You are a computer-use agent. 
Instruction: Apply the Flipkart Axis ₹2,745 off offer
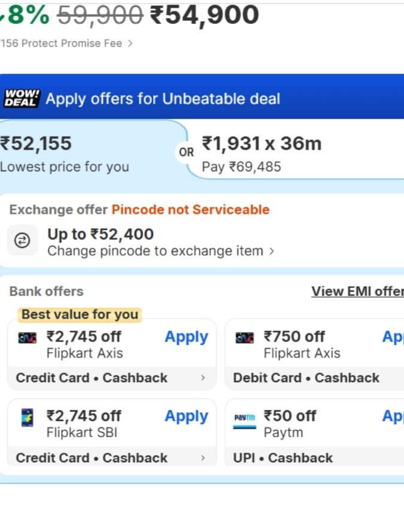tap(186, 337)
